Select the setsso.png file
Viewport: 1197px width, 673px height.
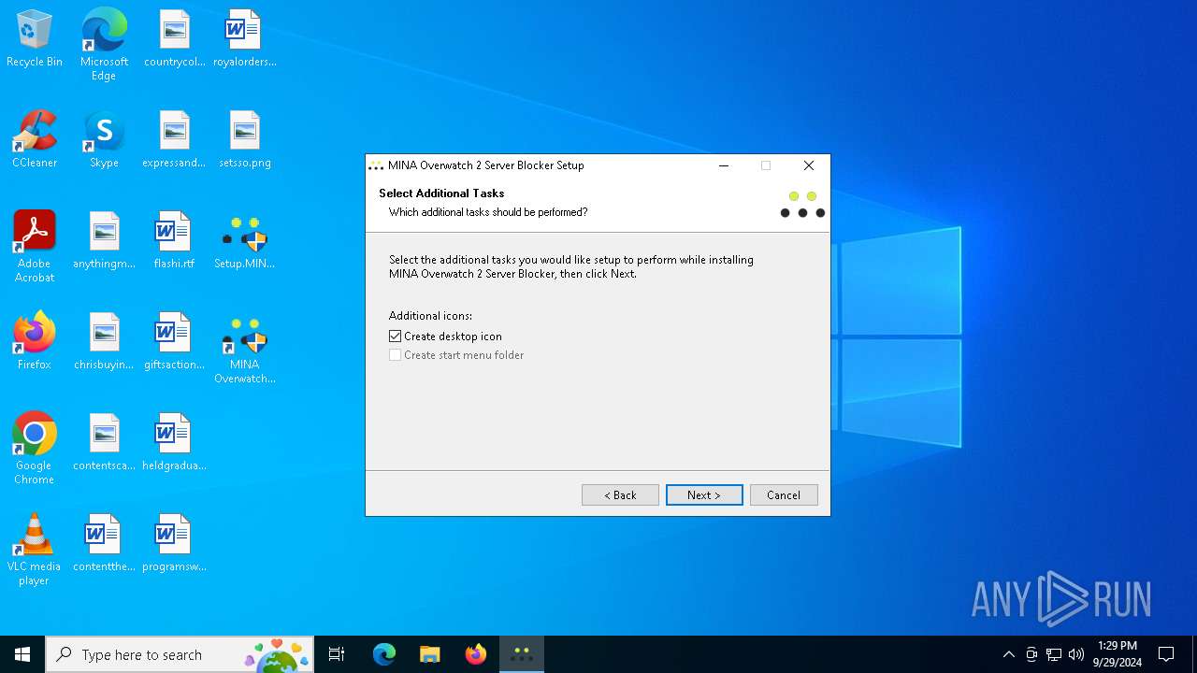244,140
